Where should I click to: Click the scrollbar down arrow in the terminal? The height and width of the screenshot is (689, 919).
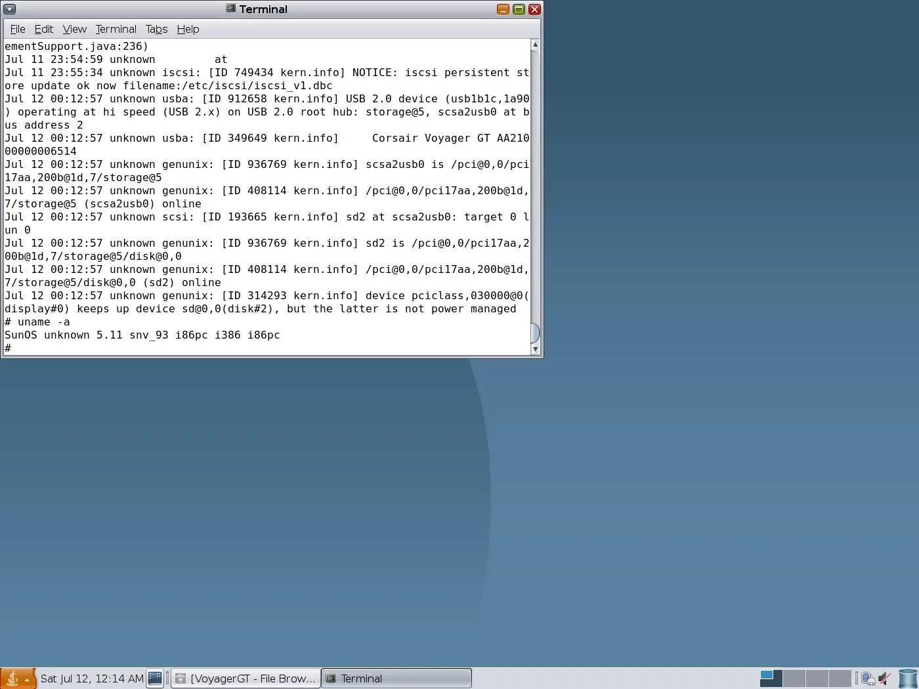pyautogui.click(x=535, y=349)
